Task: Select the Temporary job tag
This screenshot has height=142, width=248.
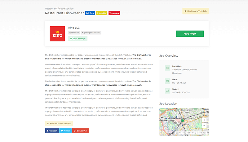Action: 114,13
